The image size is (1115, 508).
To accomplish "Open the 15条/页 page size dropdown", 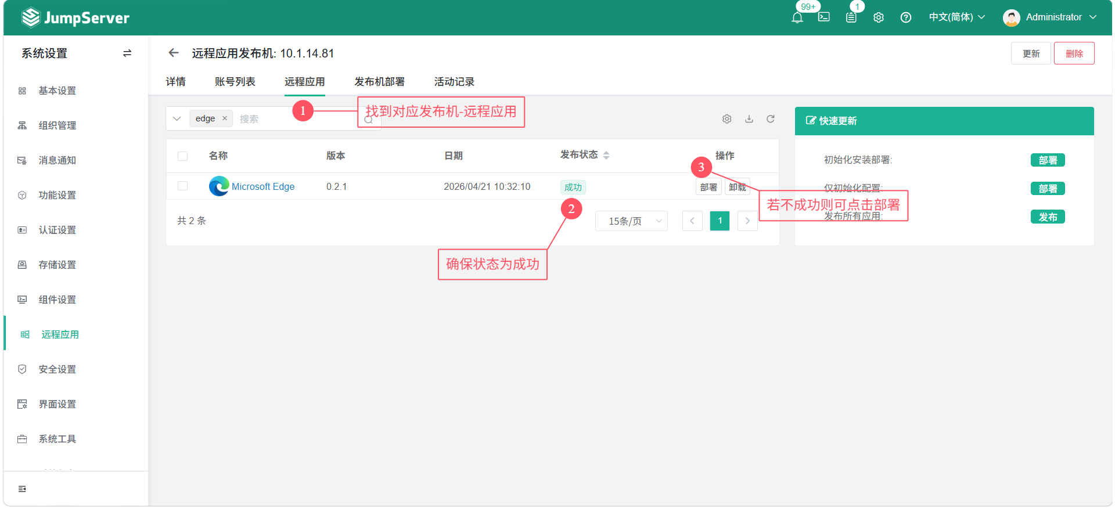I will [631, 221].
